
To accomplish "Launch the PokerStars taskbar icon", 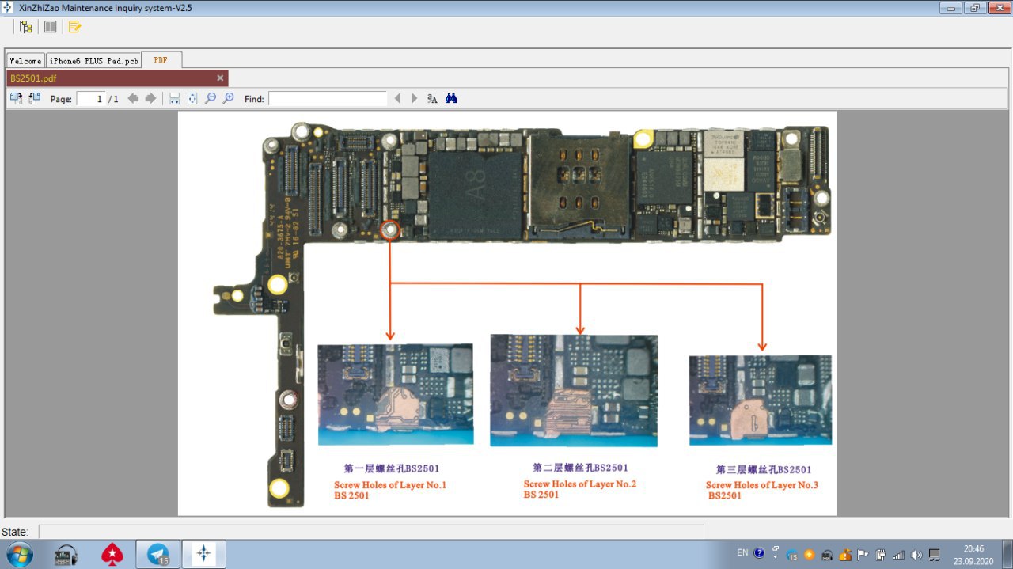I will [112, 555].
